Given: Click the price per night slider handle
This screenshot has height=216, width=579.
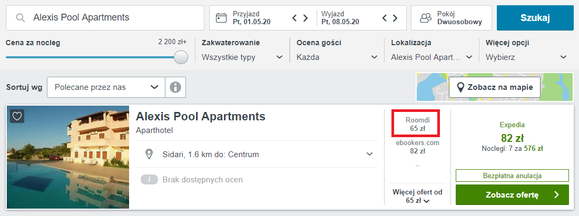Looking at the screenshot, I should (181, 57).
